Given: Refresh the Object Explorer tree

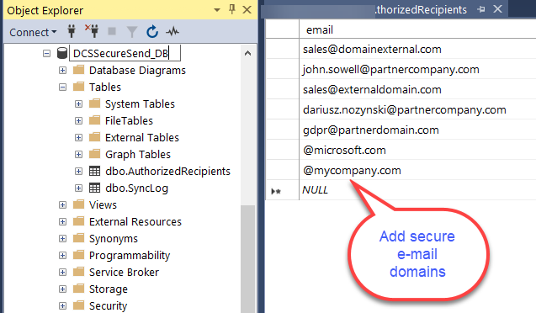Looking at the screenshot, I should pos(152,32).
